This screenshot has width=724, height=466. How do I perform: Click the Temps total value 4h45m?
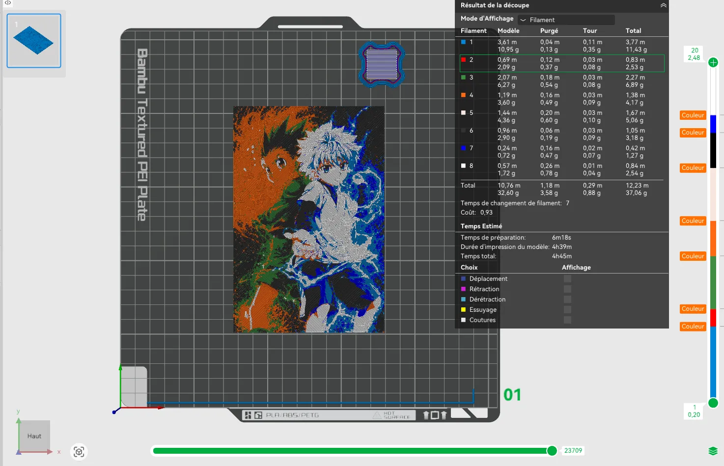(x=562, y=256)
